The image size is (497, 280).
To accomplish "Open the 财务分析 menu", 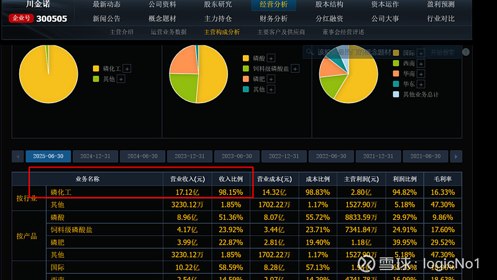I will tap(273, 19).
